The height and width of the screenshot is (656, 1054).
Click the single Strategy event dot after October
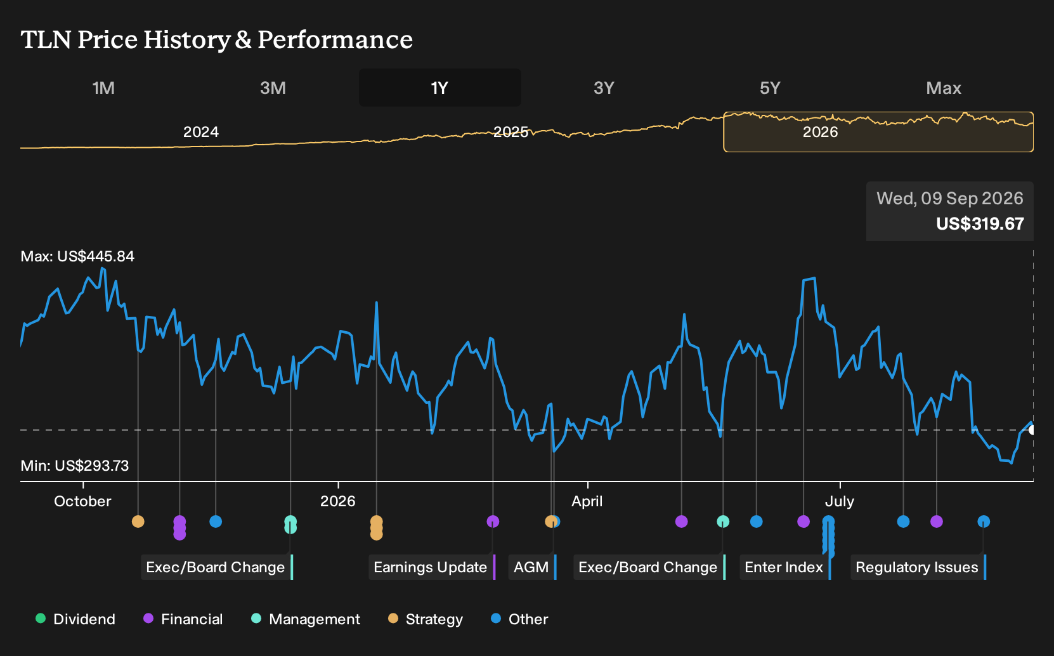(x=138, y=522)
